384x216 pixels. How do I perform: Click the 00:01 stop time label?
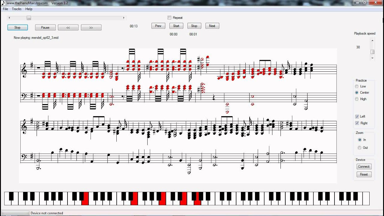[193, 34]
